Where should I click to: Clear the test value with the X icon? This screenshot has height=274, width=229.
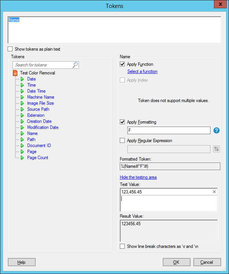[214, 192]
